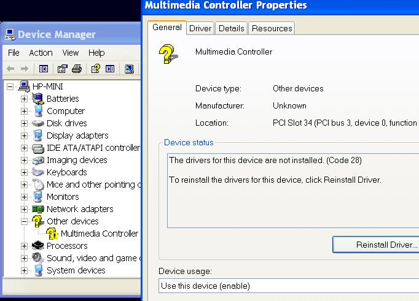Open the File menu in Device Manager
The height and width of the screenshot is (301, 419).
tap(14, 53)
